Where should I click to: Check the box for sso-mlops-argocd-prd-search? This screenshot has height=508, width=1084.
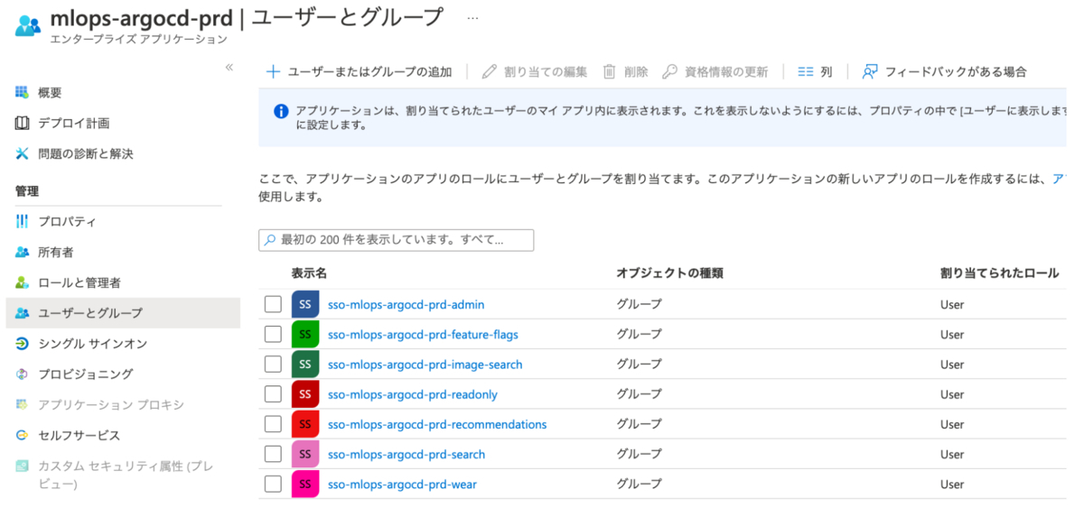(273, 454)
